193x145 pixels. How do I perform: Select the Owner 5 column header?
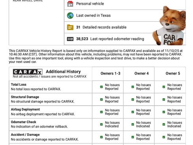pos(173,73)
